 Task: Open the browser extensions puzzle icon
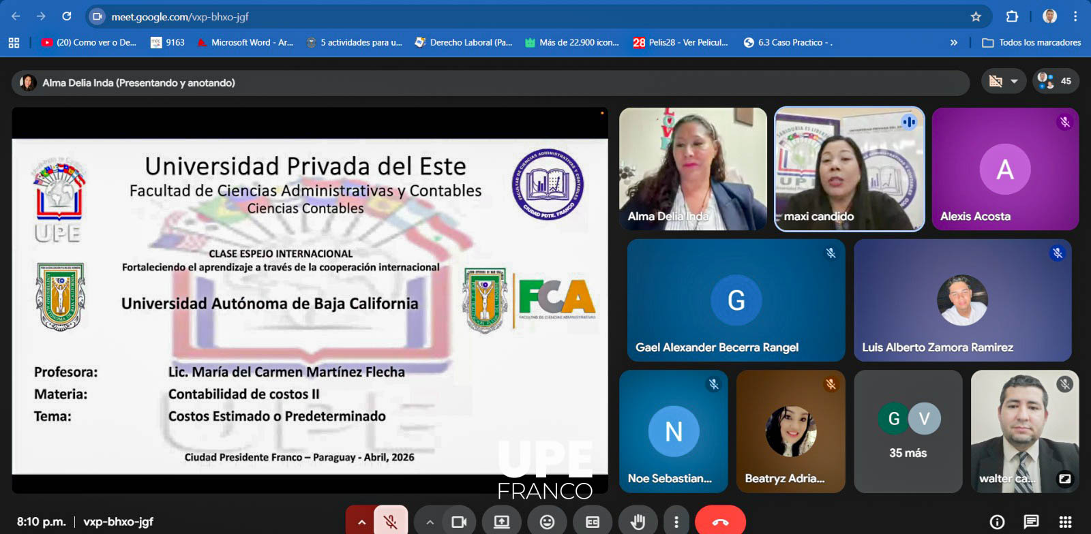click(1012, 16)
